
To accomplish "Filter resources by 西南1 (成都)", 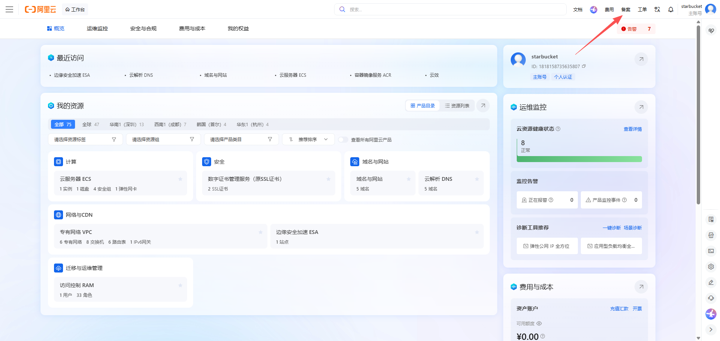I will click(x=170, y=124).
